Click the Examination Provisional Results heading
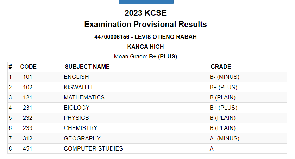This screenshot has width=295, height=159. [x=145, y=24]
